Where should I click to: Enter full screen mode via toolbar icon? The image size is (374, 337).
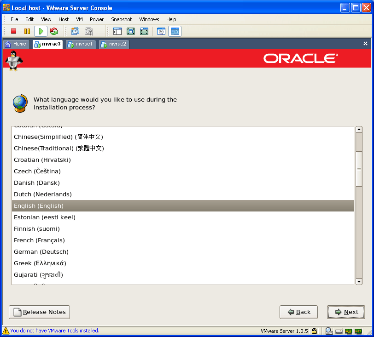point(131,31)
